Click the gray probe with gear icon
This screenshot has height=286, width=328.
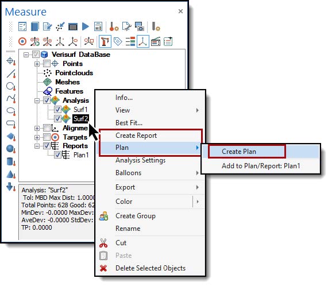tap(156, 26)
